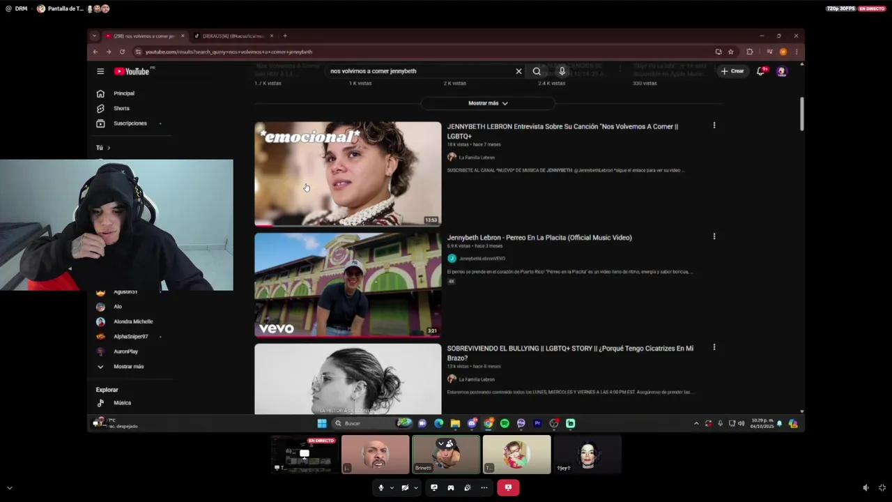Open the emocional interview video thumbnail

(x=348, y=174)
